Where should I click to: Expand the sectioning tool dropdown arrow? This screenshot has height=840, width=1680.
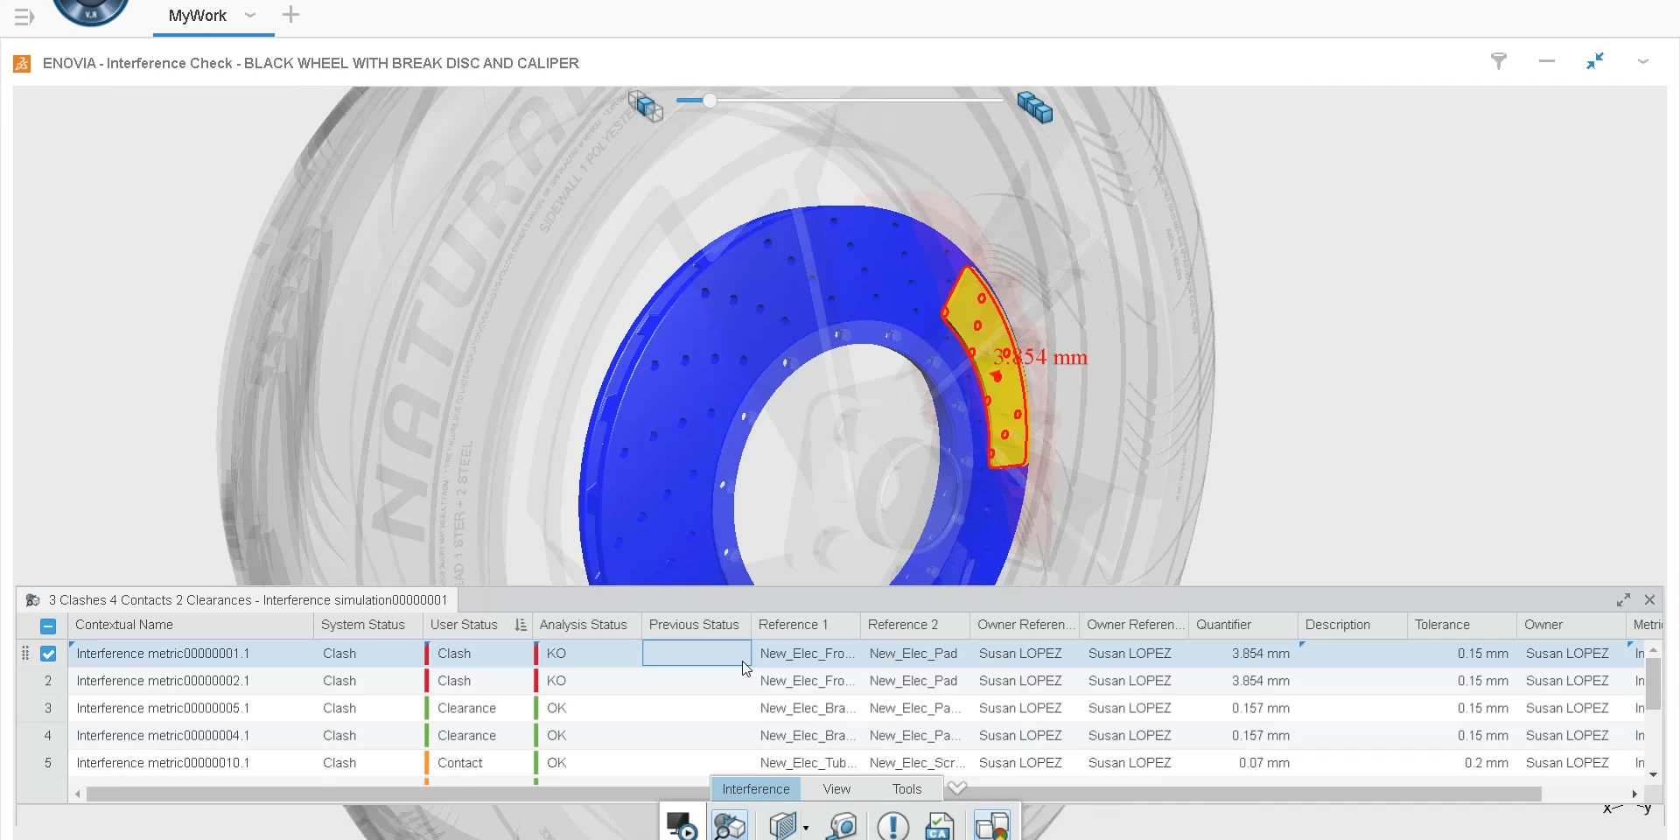pyautogui.click(x=806, y=828)
